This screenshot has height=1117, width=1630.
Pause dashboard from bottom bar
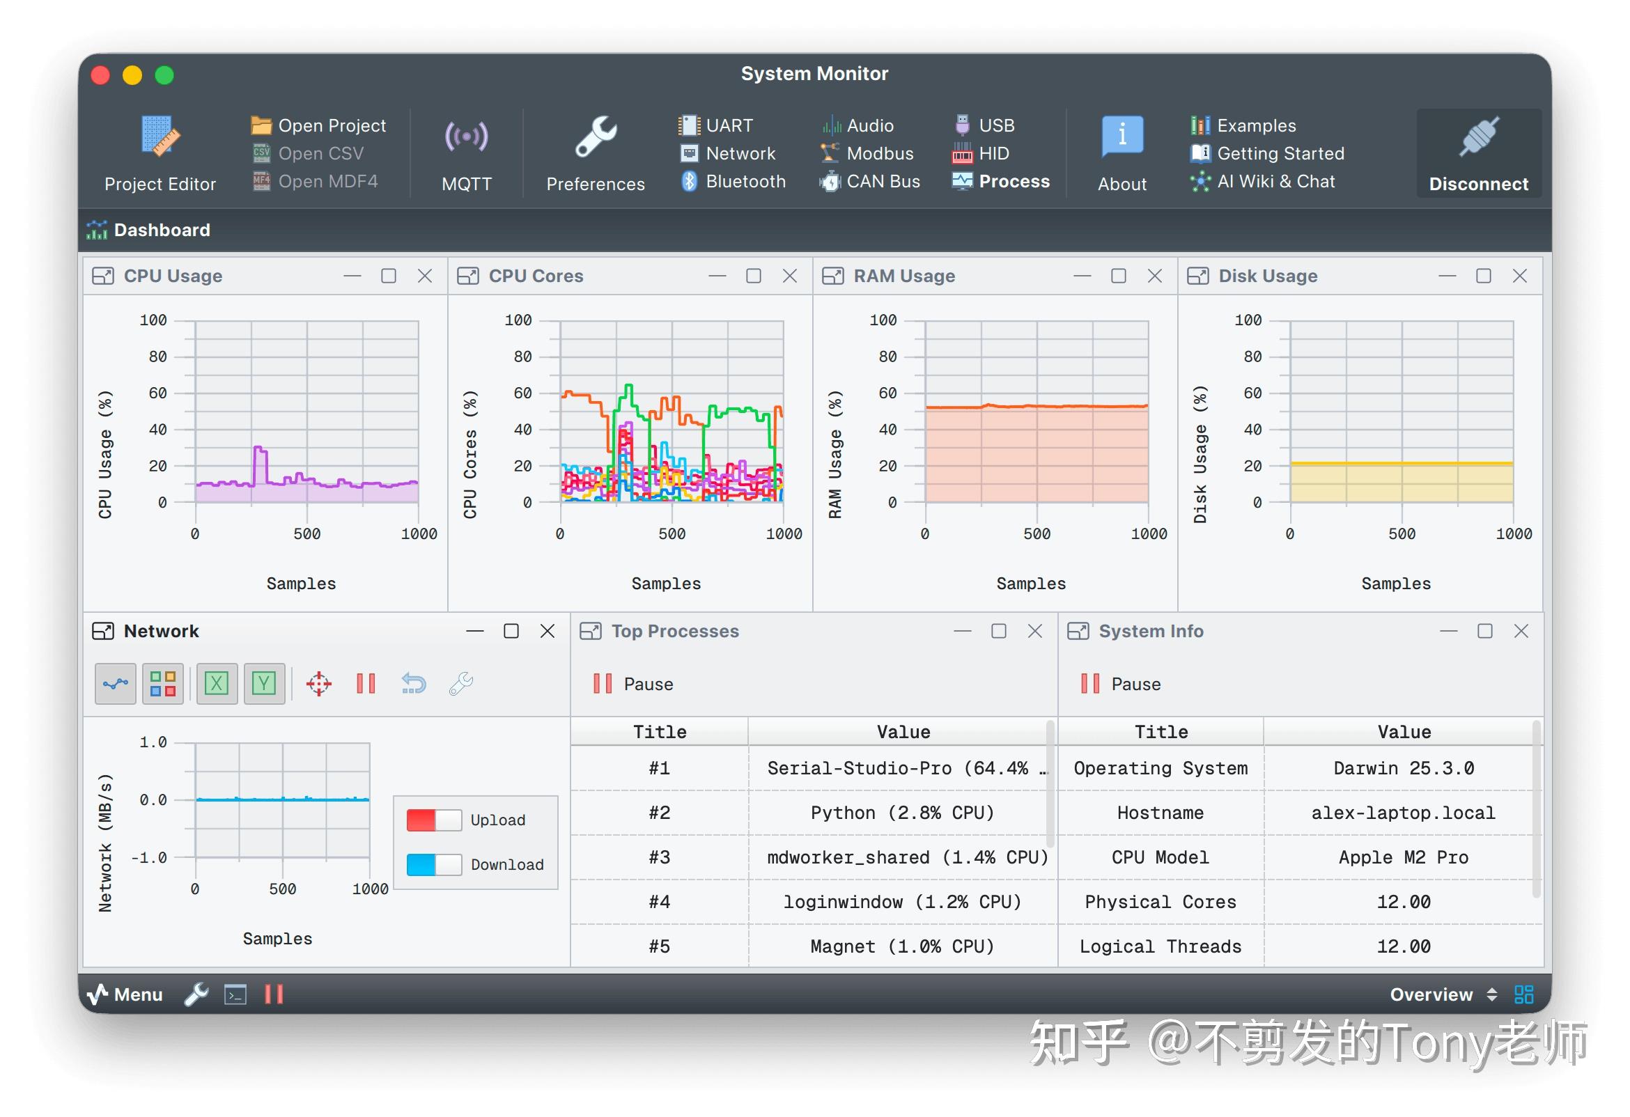click(274, 995)
